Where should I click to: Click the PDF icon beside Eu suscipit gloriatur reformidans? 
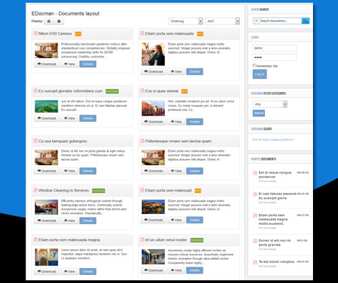tap(35, 91)
